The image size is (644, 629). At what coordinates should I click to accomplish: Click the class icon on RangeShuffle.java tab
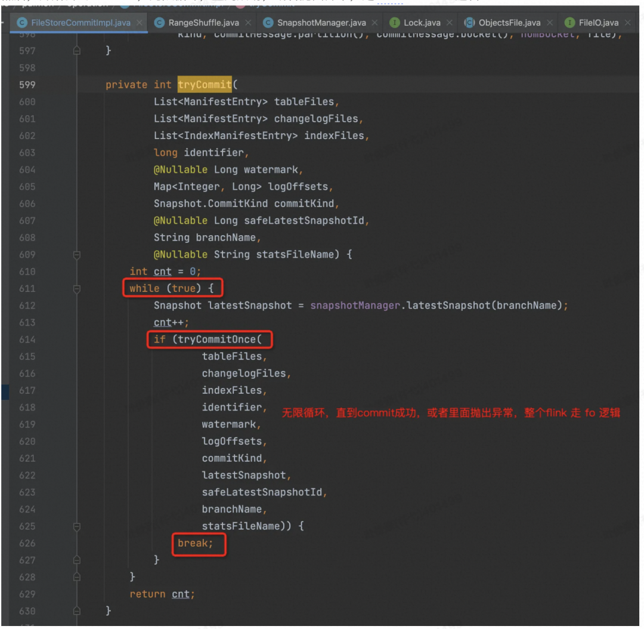(x=159, y=23)
